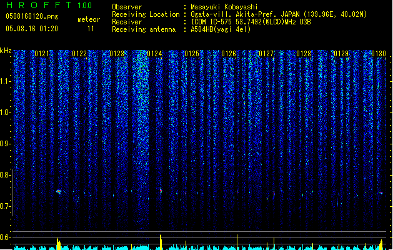Viewport: 393px width, 250px height.
Task: Click the meteor echo just after 0124
Action: point(161,191)
